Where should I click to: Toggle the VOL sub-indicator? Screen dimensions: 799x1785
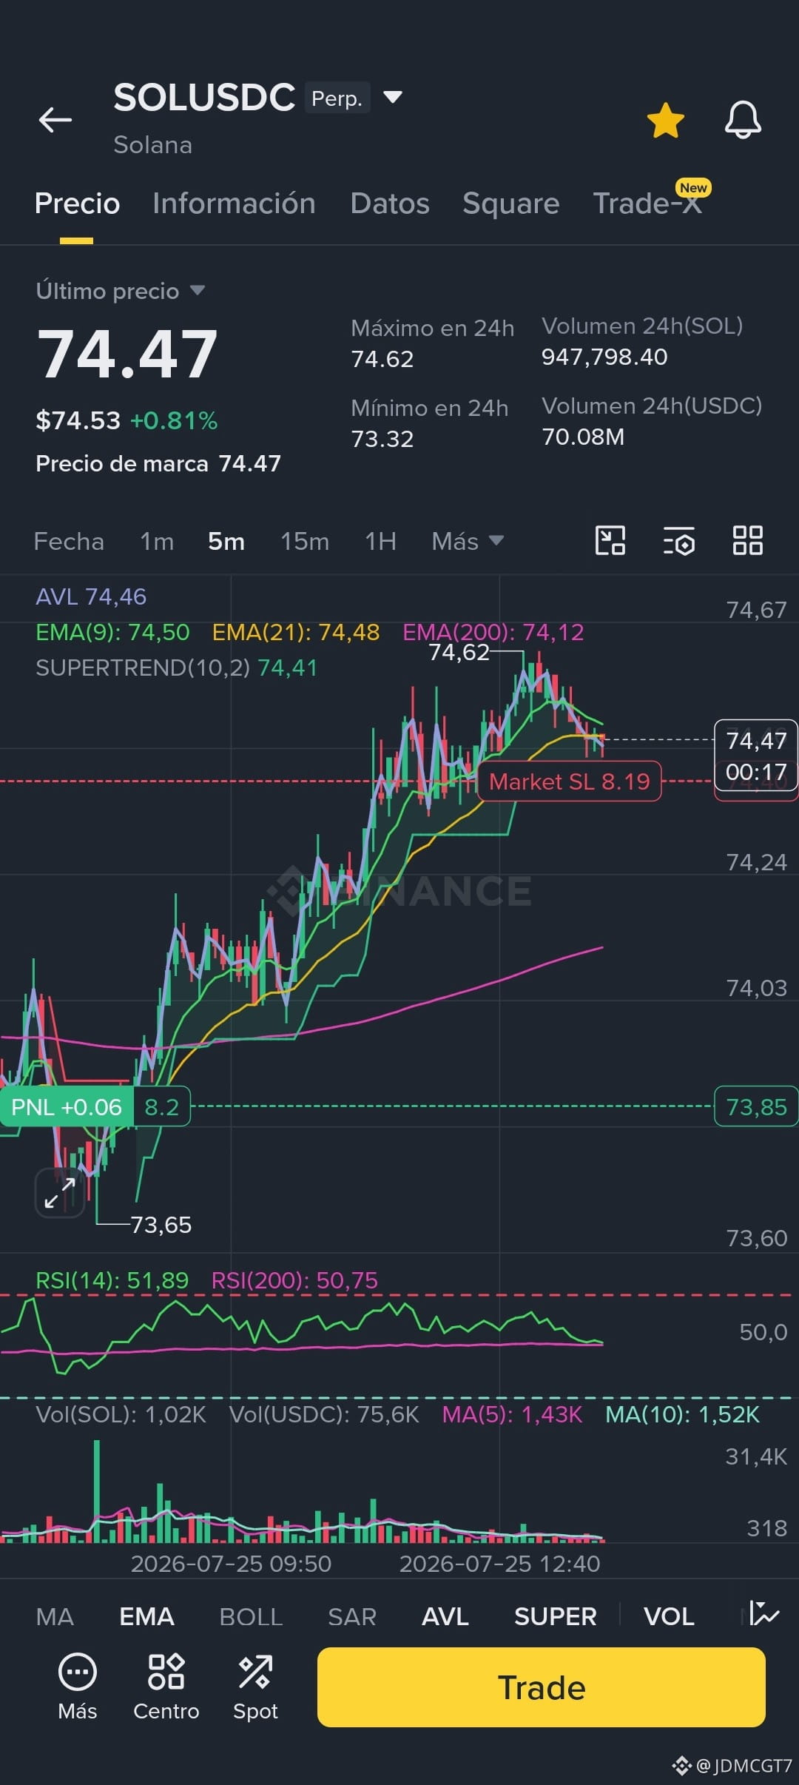[x=669, y=1616]
